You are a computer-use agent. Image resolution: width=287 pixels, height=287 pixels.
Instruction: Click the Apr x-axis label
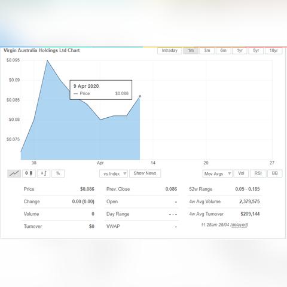click(x=100, y=163)
